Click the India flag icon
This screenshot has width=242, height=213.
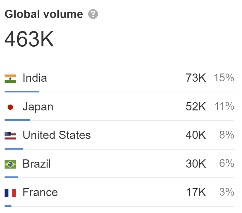(10, 79)
